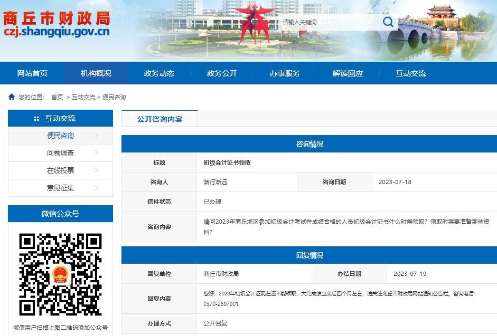Select the 机构概况 menu item
The width and height of the screenshot is (497, 336).
tap(97, 73)
